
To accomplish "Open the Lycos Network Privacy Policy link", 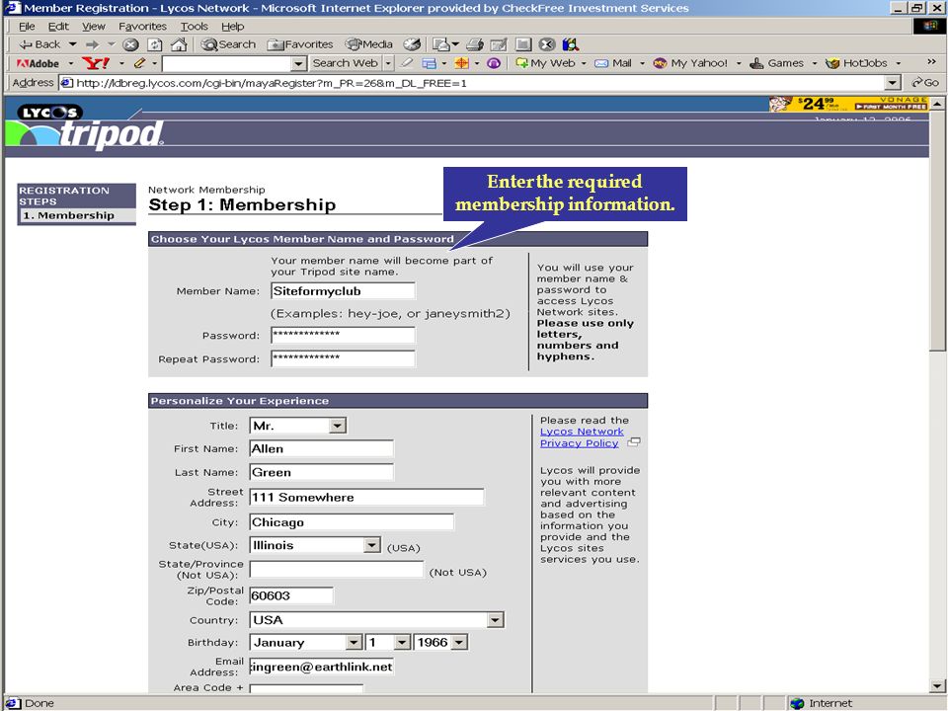I will point(581,437).
